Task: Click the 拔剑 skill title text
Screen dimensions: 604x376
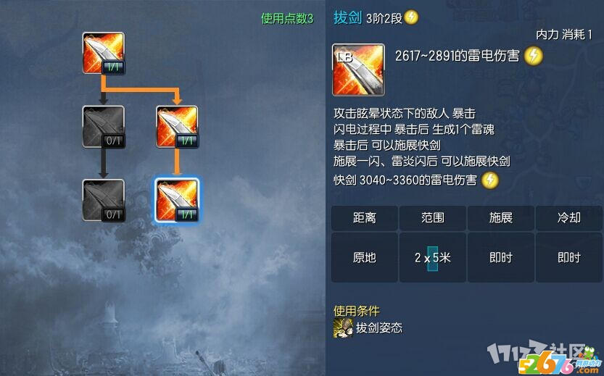Action: point(347,17)
